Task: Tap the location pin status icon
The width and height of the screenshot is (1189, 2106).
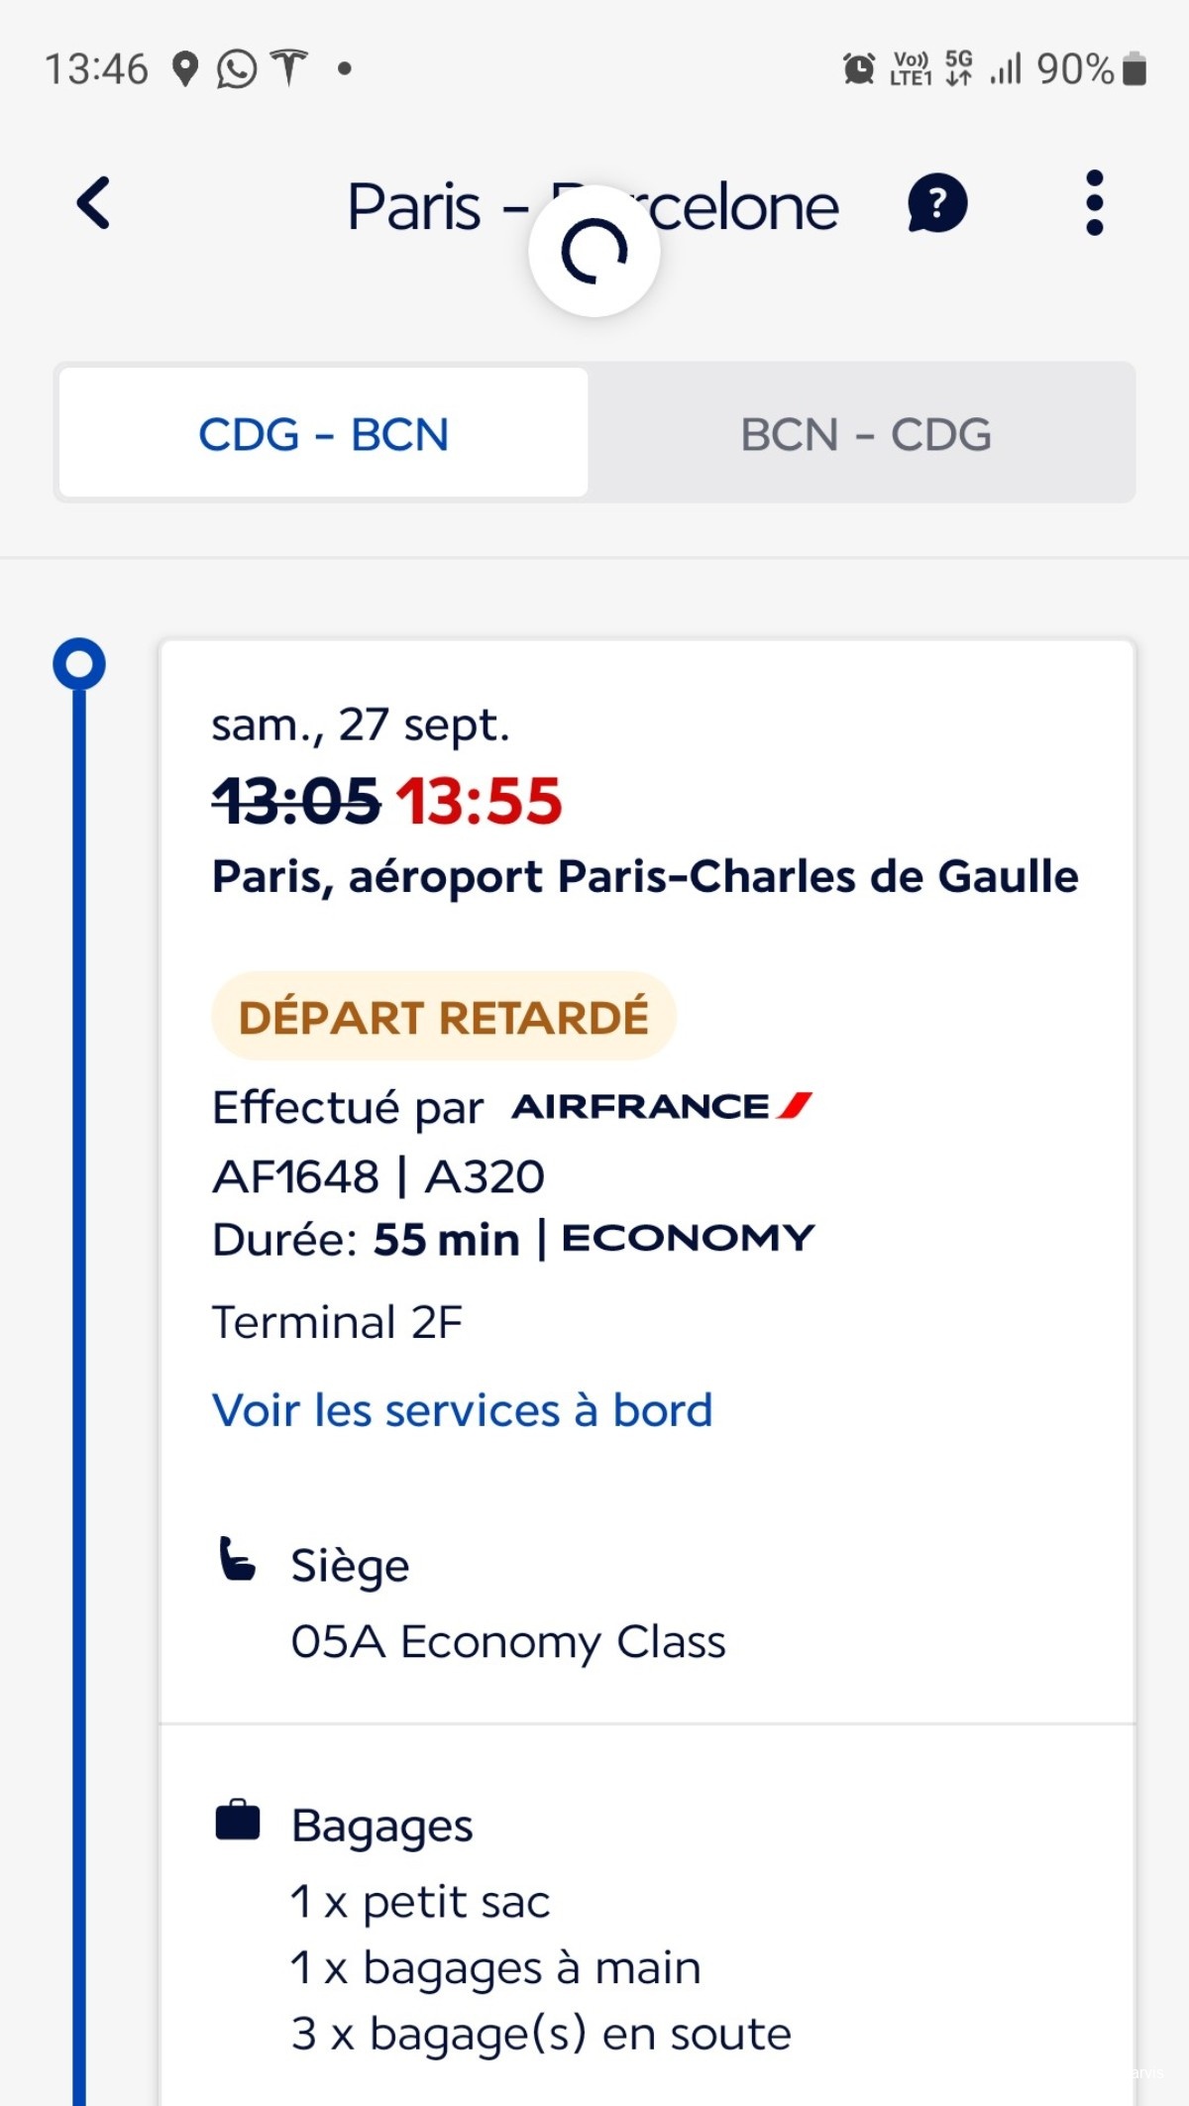Action: [x=185, y=69]
